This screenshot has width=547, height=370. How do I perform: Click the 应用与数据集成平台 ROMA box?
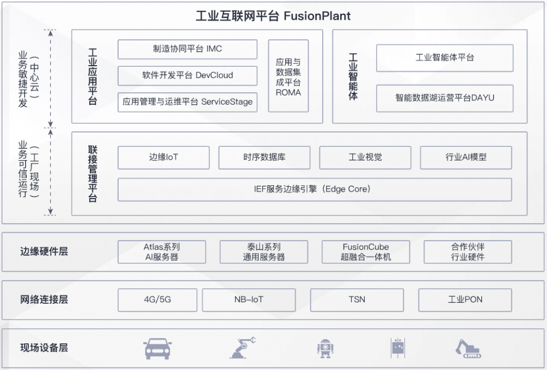pyautogui.click(x=288, y=76)
